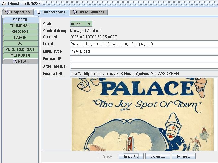Open the State dropdown arrow
218x163 pixels.
89,24
